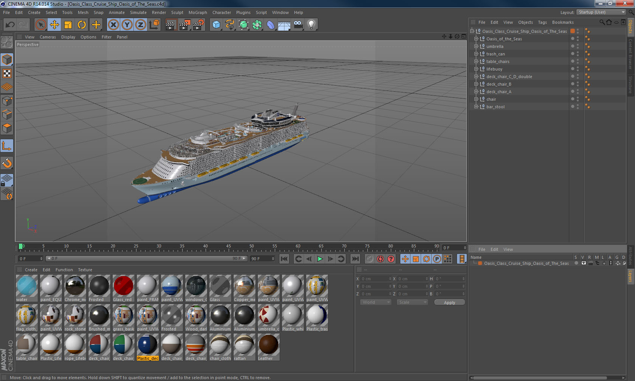Expand the bar_stool object tree
Viewport: 635px width, 381px height.
(476, 107)
